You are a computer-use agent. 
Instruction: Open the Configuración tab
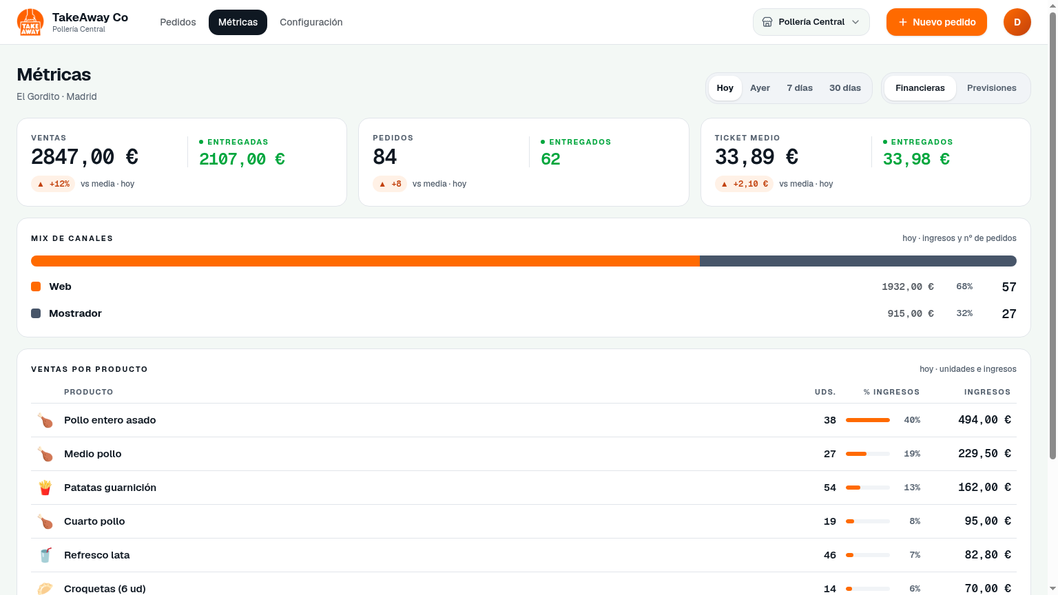coord(311,22)
